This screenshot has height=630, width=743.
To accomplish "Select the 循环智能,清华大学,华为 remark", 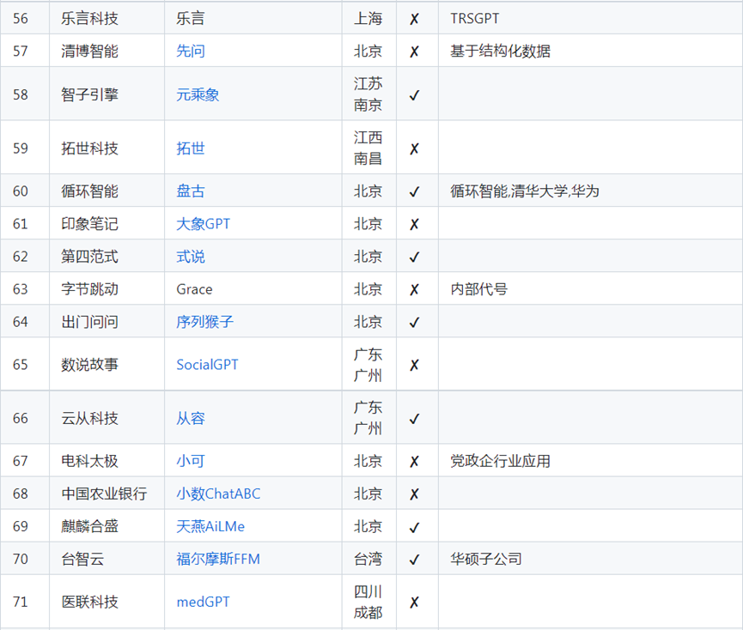I will [x=525, y=191].
